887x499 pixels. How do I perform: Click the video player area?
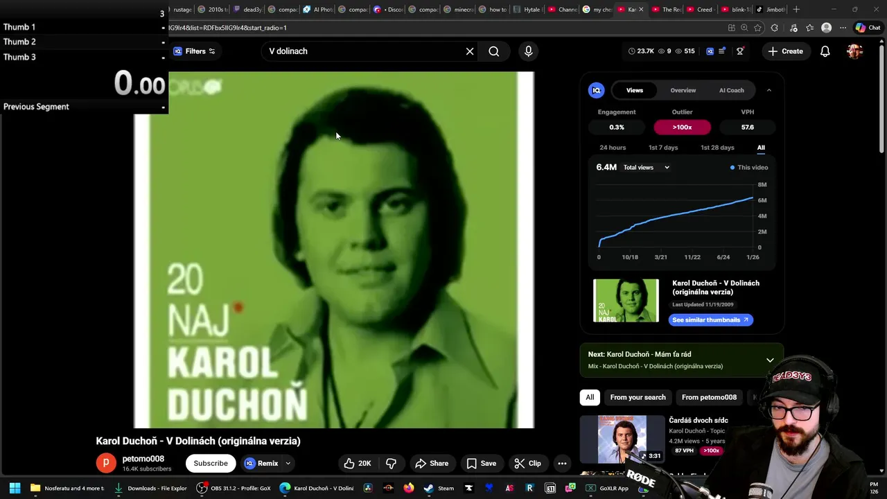coord(333,249)
